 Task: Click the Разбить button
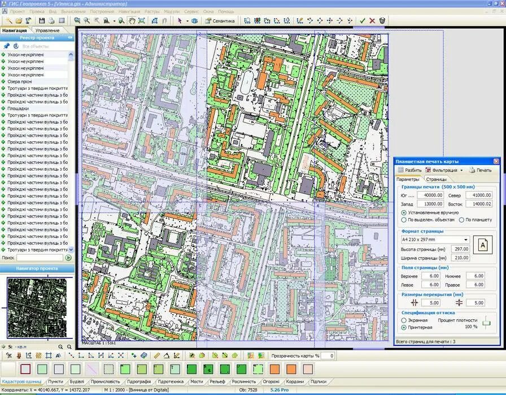pyautogui.click(x=410, y=170)
